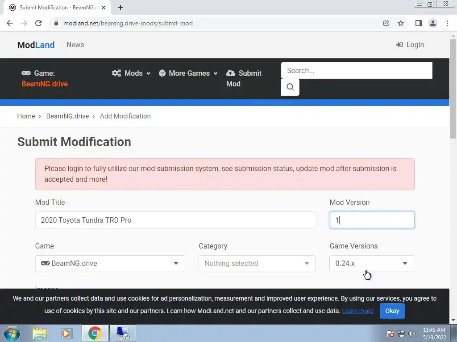Open the Chrome profile menu
The image size is (457, 342).
point(433,23)
